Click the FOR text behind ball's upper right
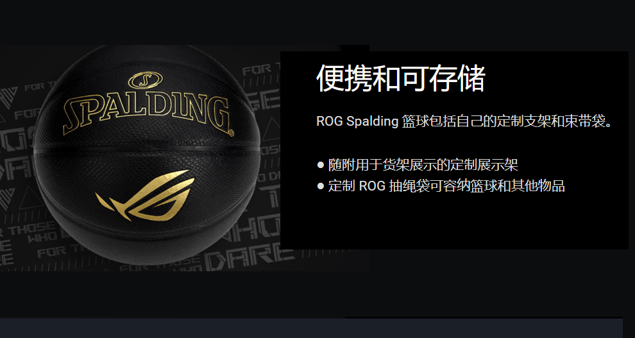635x338 pixels. pos(257,70)
